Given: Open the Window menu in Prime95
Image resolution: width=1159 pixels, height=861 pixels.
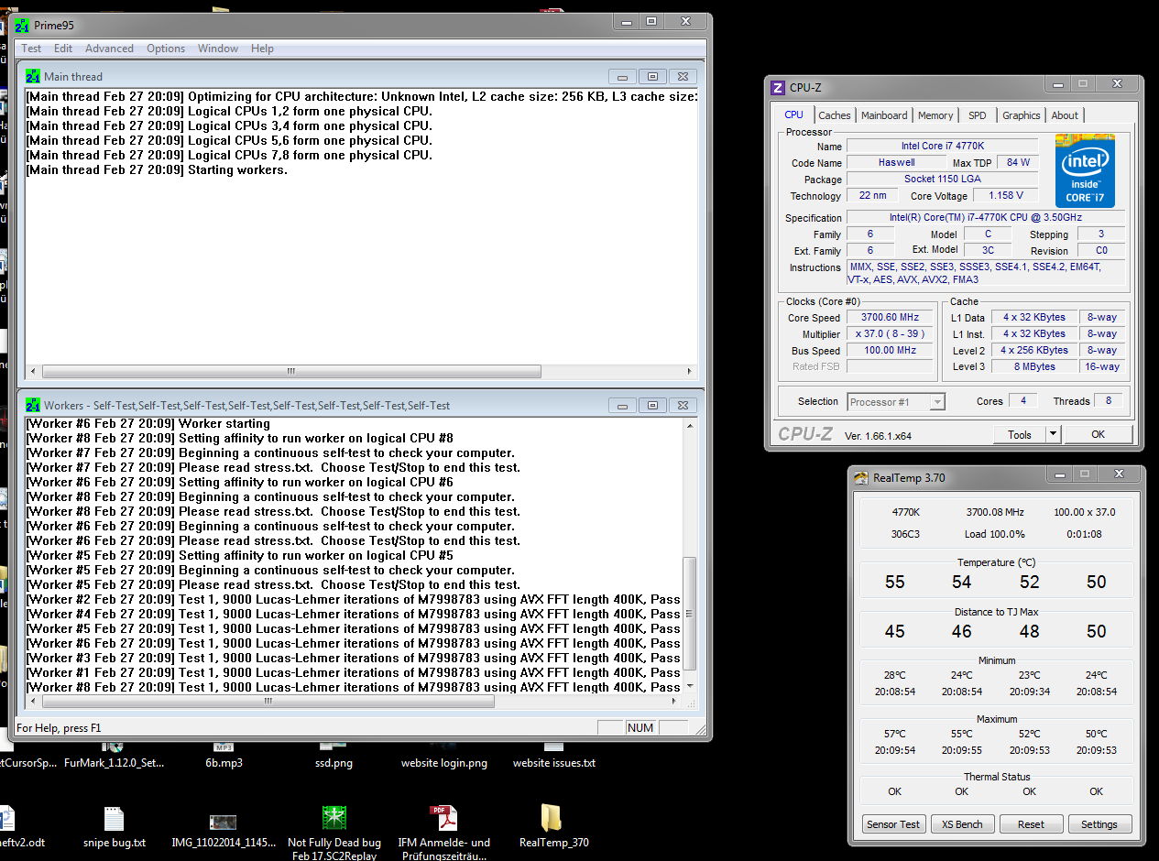Looking at the screenshot, I should coord(218,49).
